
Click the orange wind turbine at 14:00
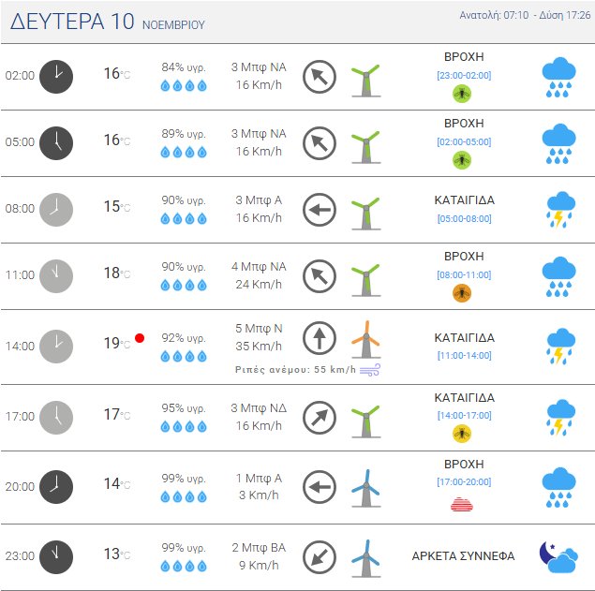click(x=365, y=338)
